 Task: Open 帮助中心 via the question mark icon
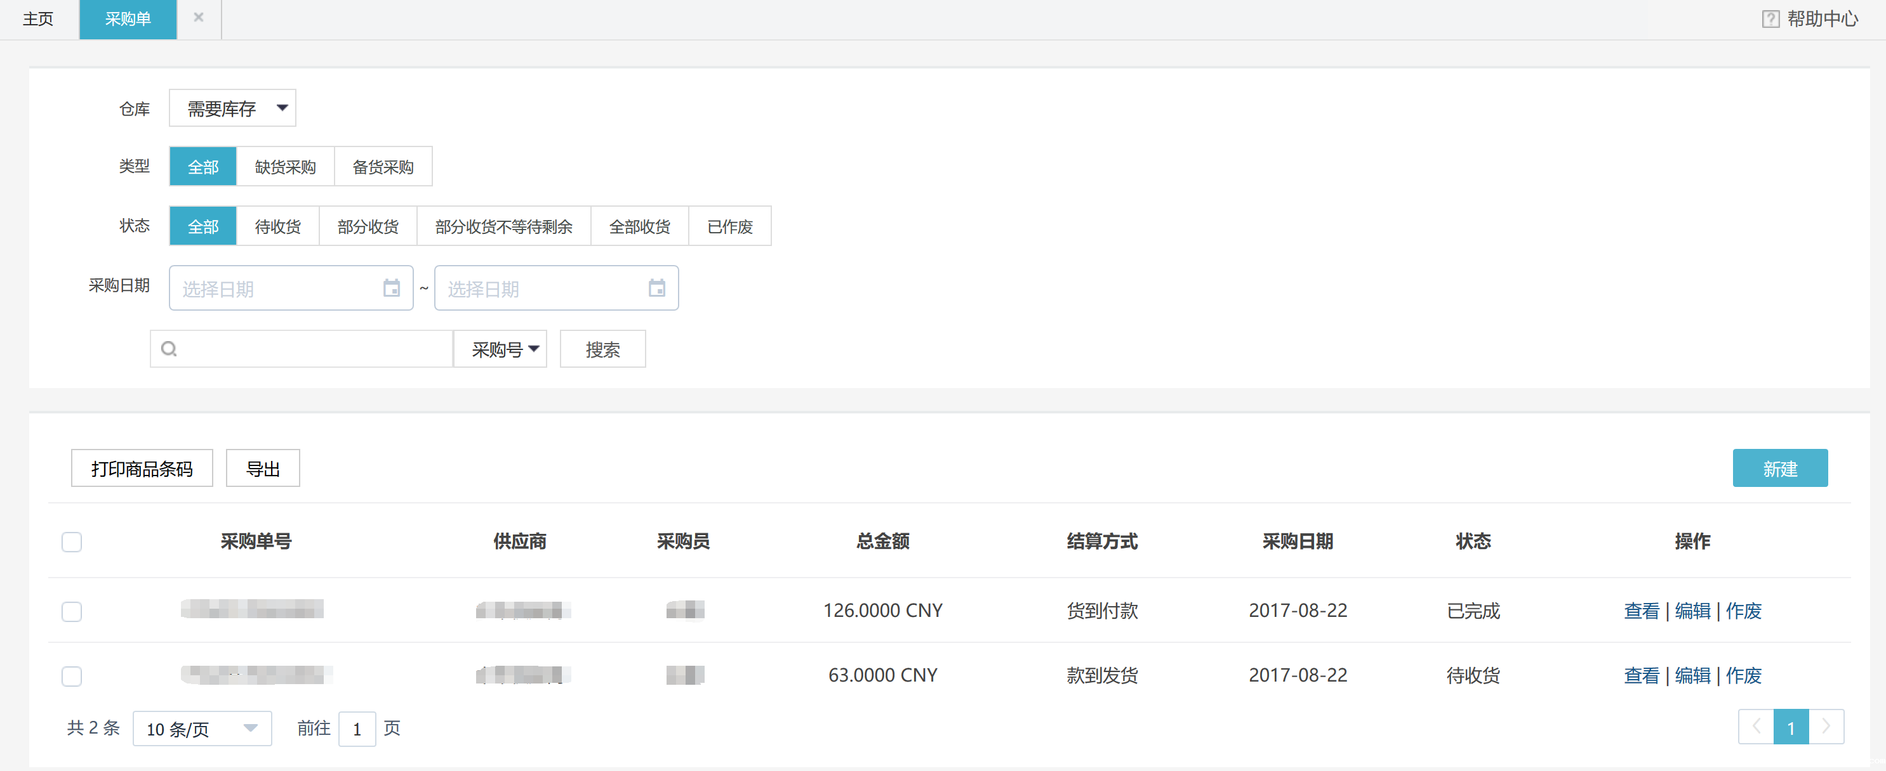(x=1771, y=18)
